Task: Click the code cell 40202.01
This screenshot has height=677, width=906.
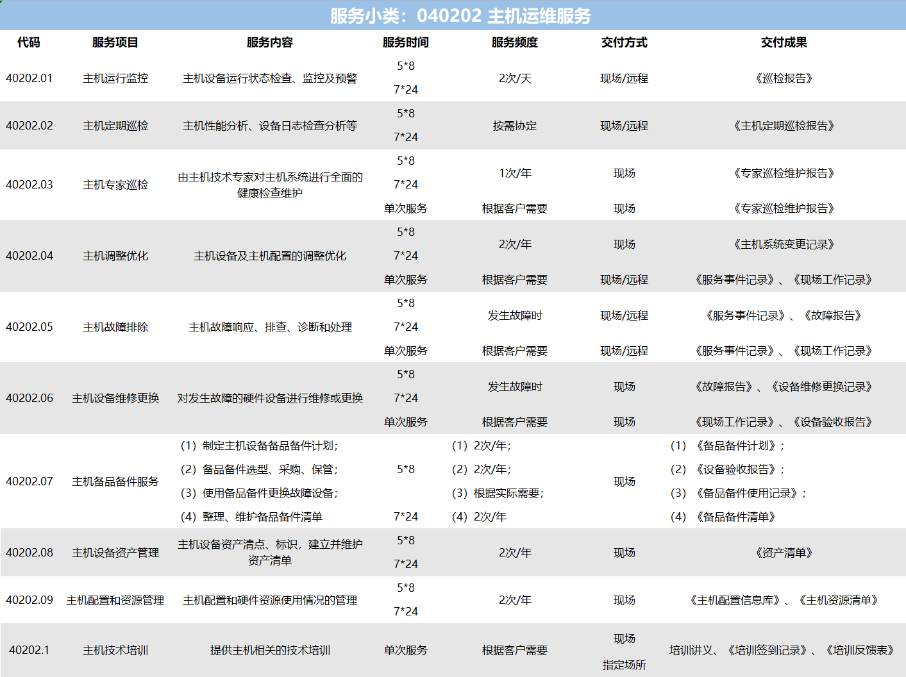Action: click(x=29, y=78)
